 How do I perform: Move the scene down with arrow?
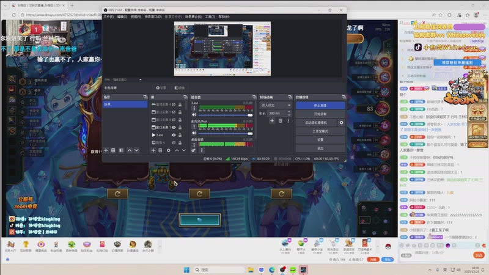tap(136, 150)
